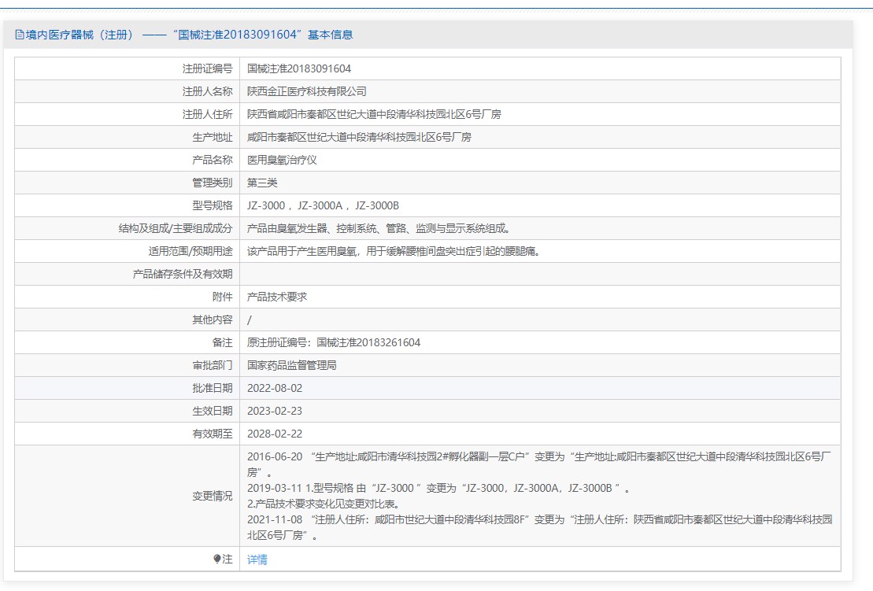Select the 生效日期 label

tap(212, 411)
